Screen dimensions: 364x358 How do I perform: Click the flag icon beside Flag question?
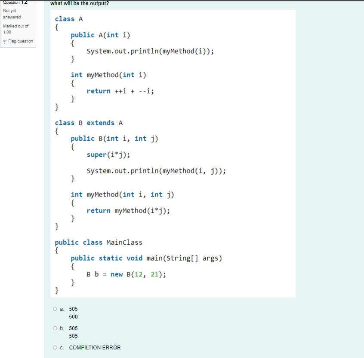pyautogui.click(x=4, y=41)
